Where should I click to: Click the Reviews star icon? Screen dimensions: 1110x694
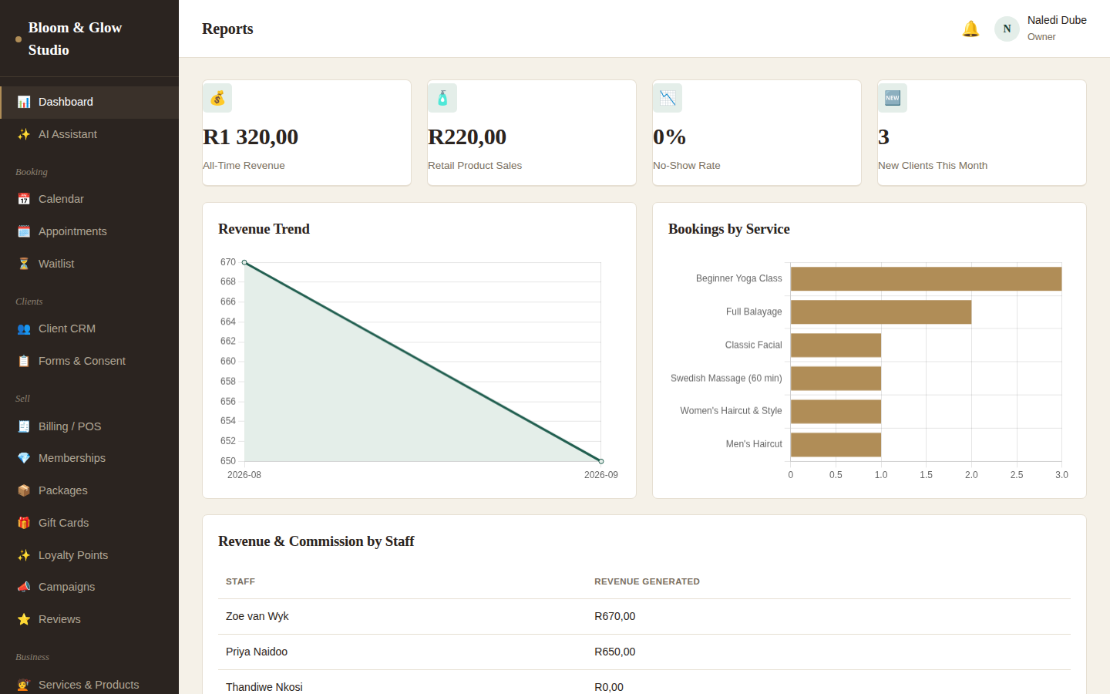pos(24,619)
